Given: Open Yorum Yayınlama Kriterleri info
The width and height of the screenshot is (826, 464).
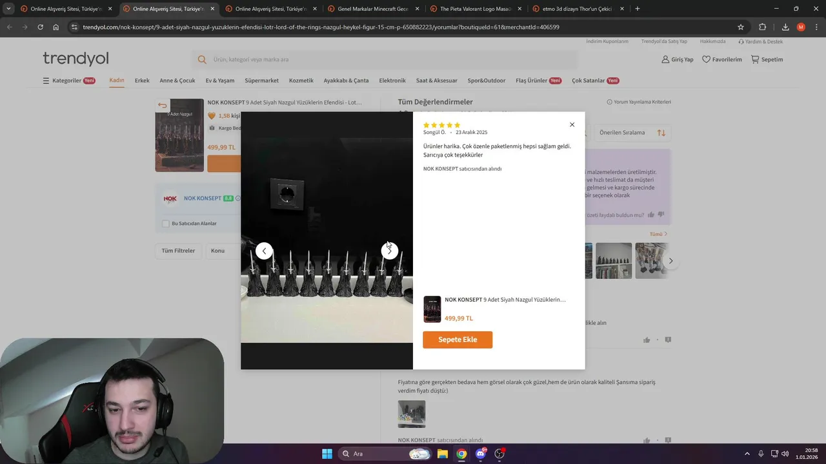Looking at the screenshot, I should pyautogui.click(x=639, y=102).
